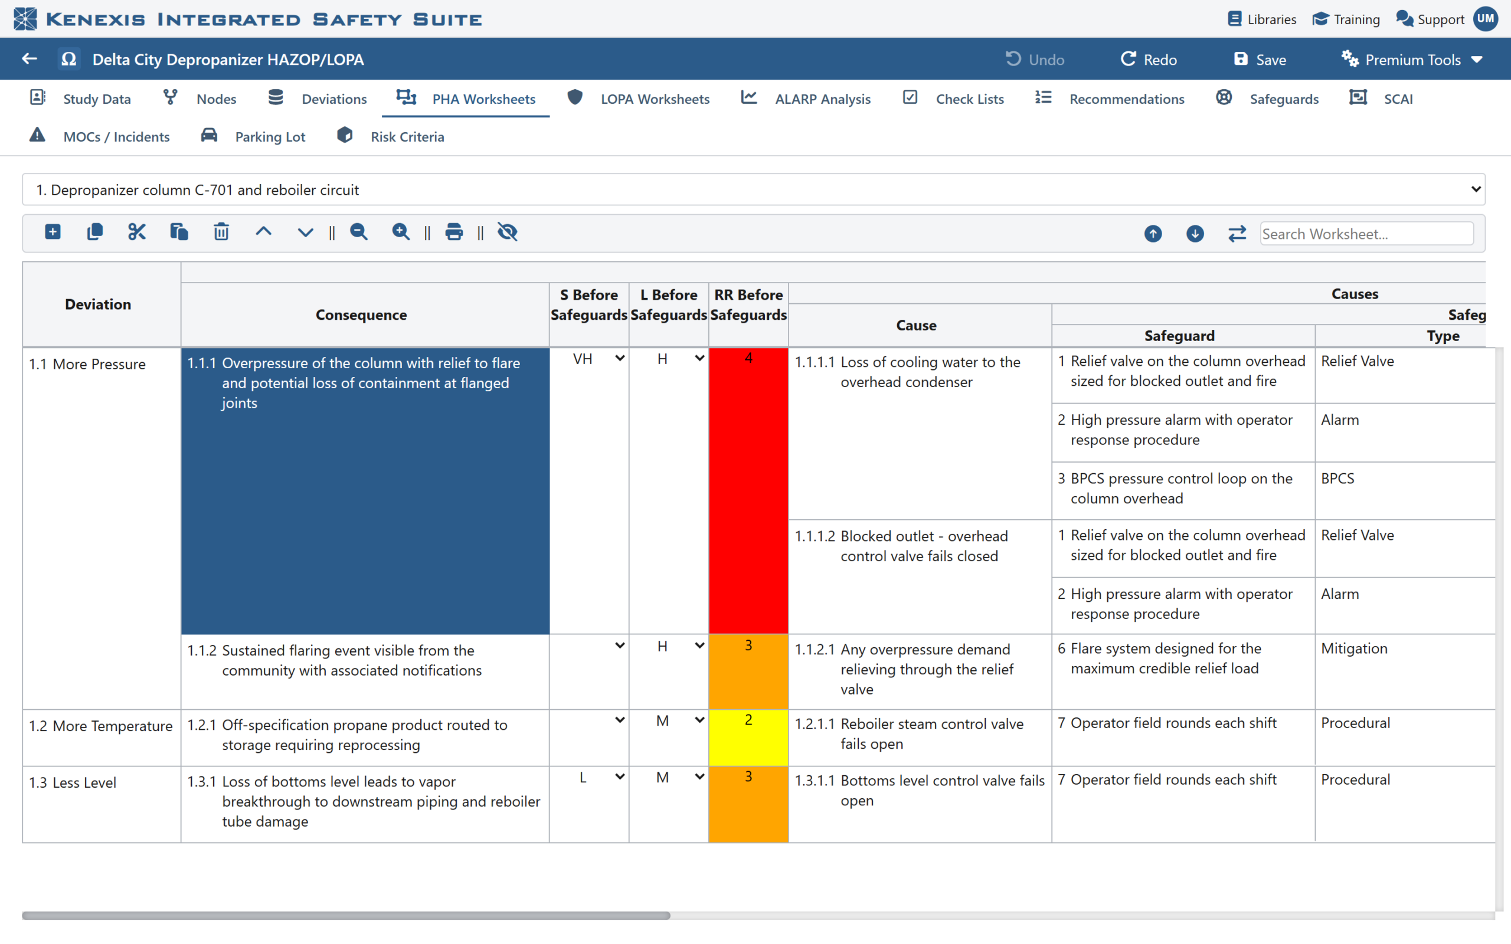The width and height of the screenshot is (1511, 944).
Task: Move row down with the chevron-down icon
Action: point(305,233)
